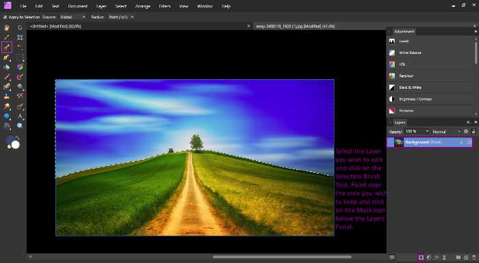Viewport: 479px width, 263px height.
Task: Click the Mask Layer icon below Layers
Action: tap(422, 258)
